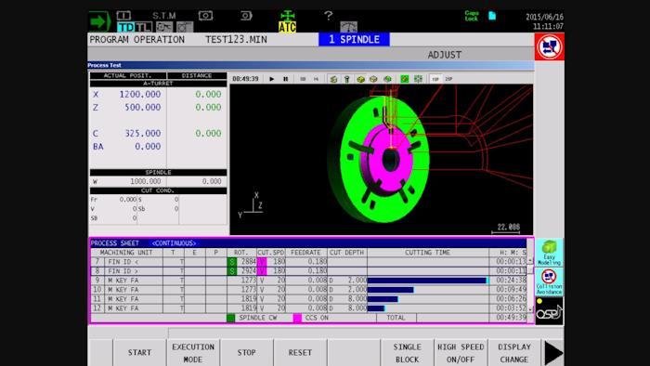
Task: Select process row 8 FIN ID >
Action: [309, 271]
